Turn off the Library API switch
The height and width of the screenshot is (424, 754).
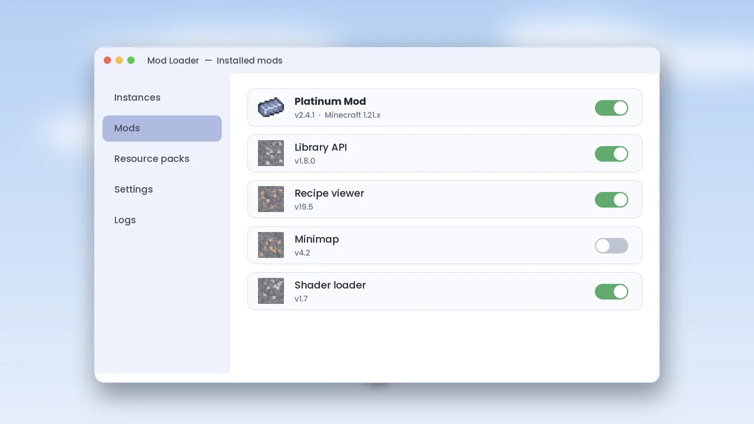pos(611,154)
